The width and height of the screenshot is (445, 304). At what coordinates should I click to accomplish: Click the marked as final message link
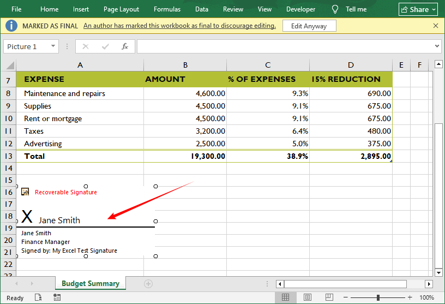(x=179, y=26)
